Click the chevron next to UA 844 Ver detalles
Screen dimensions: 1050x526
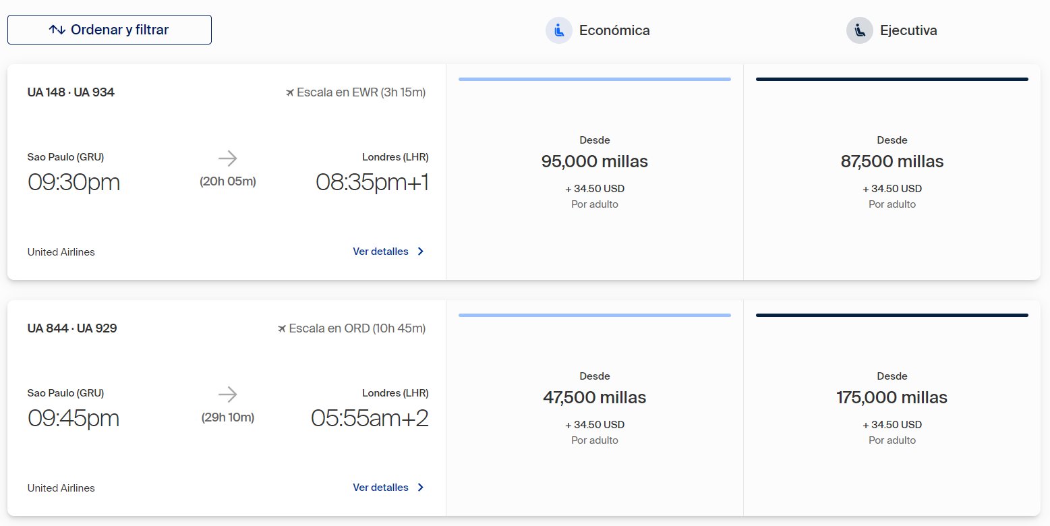[x=421, y=488]
